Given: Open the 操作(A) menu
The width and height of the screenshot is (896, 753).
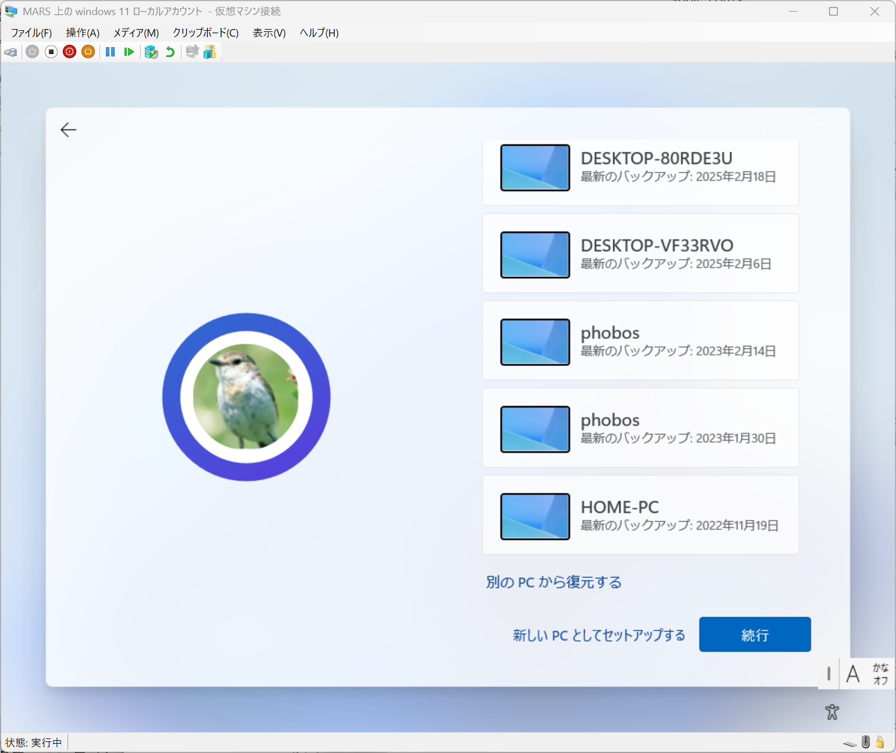Looking at the screenshot, I should 83,33.
